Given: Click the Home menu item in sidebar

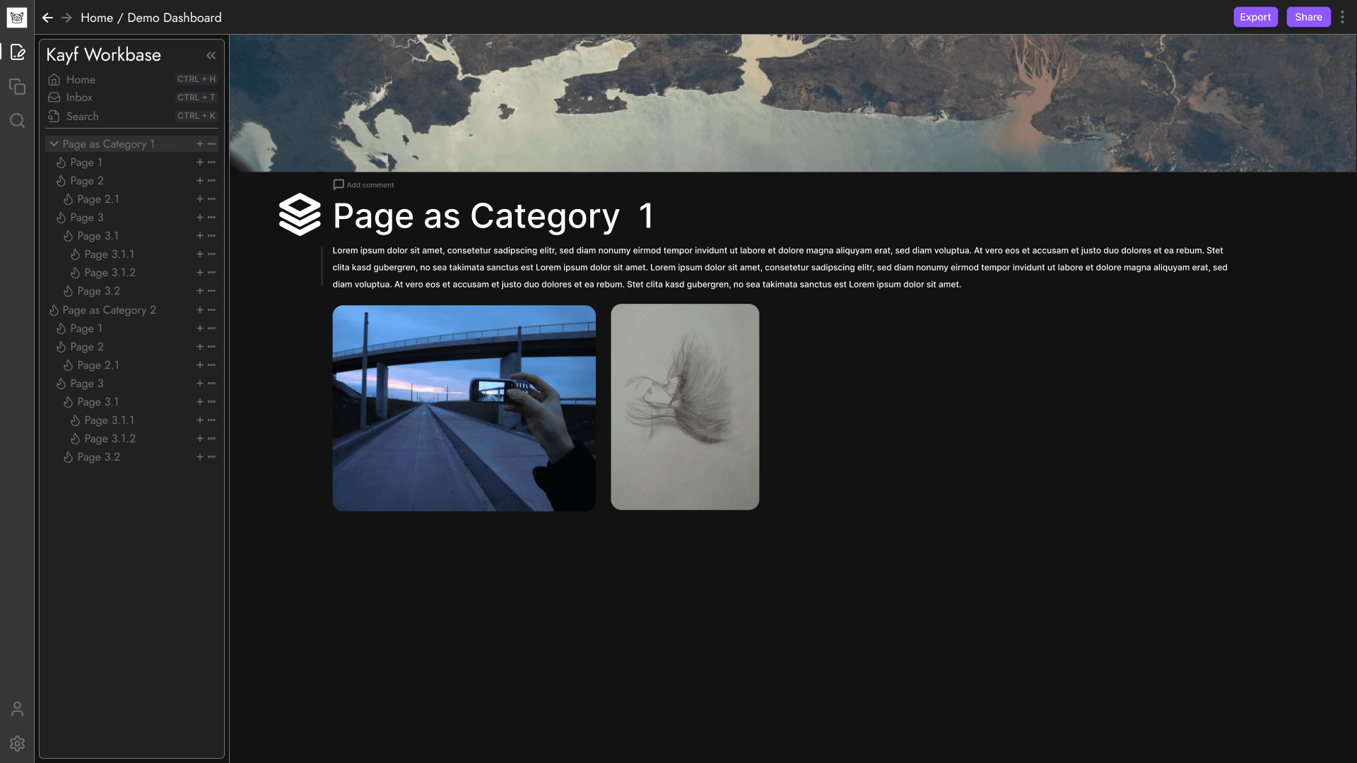Looking at the screenshot, I should pos(80,79).
